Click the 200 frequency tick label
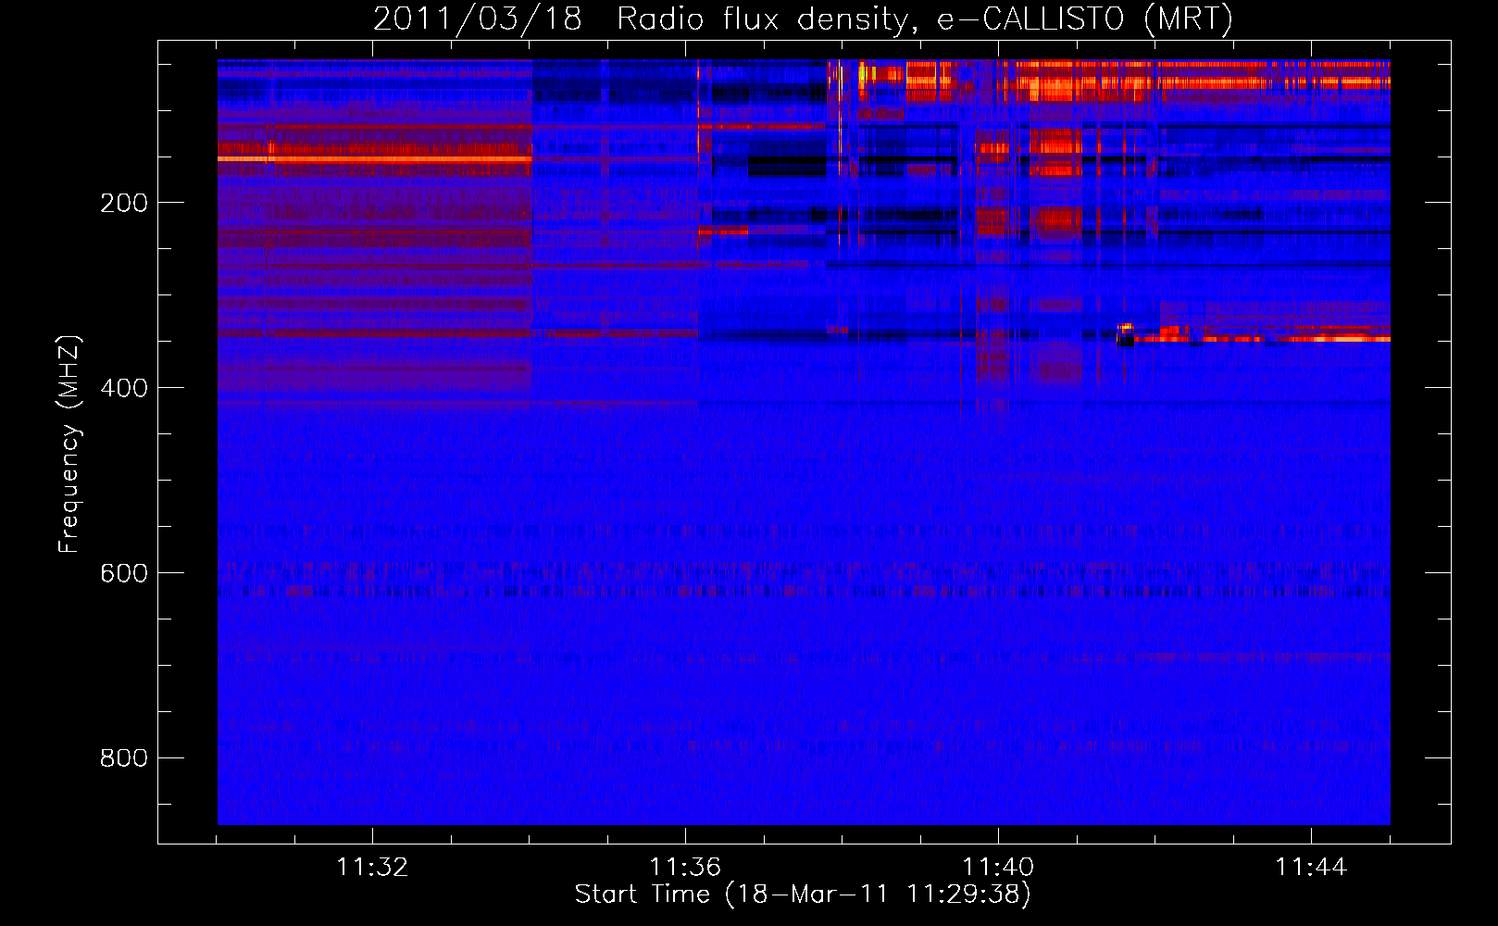 click(x=124, y=203)
